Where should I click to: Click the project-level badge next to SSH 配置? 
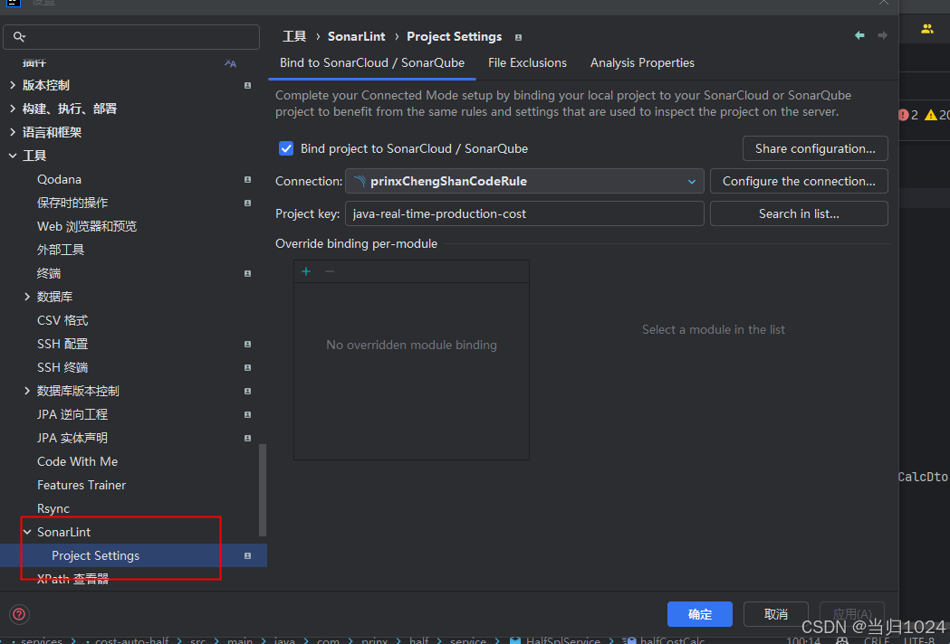247,344
